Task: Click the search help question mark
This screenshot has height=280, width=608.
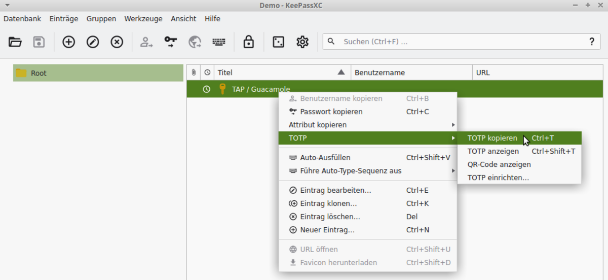Action: [x=591, y=42]
